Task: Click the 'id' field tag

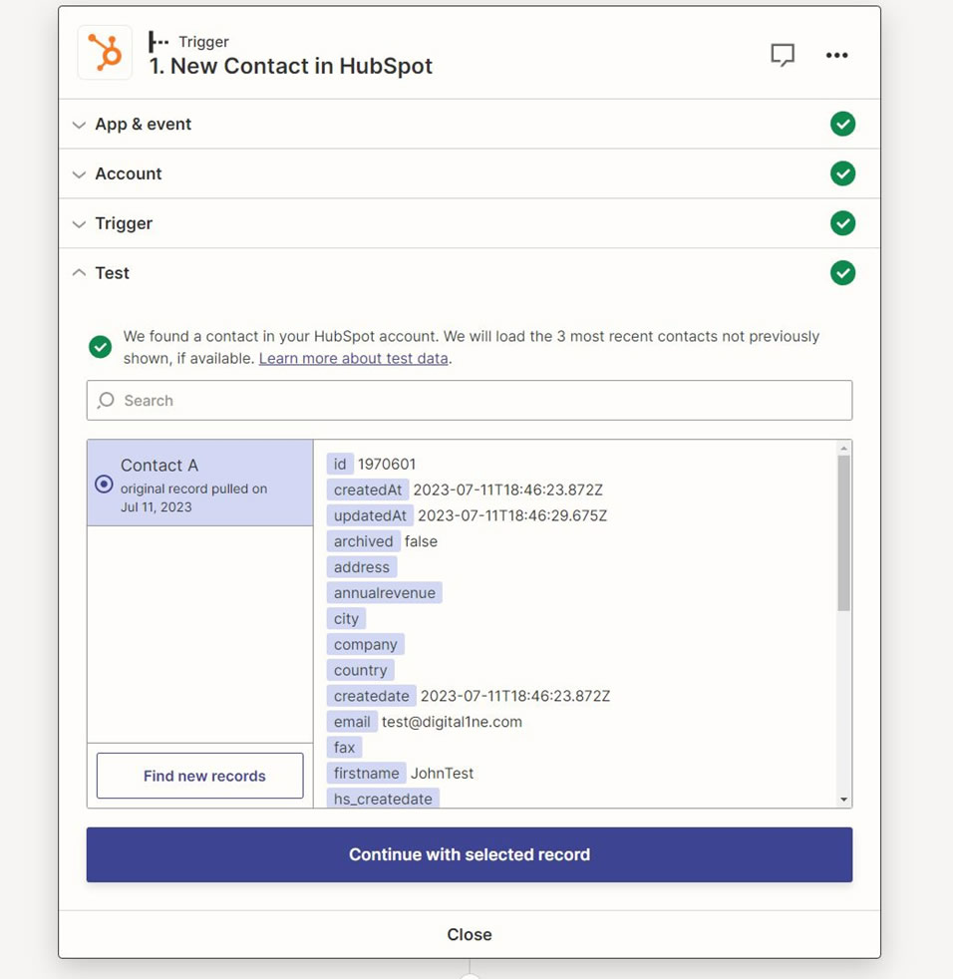Action: [340, 464]
